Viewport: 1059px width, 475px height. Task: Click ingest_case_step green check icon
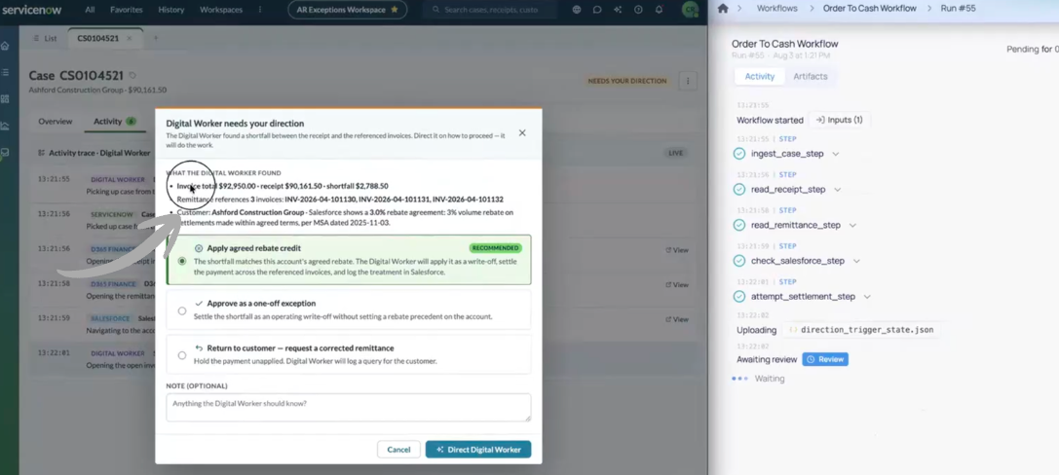click(738, 154)
